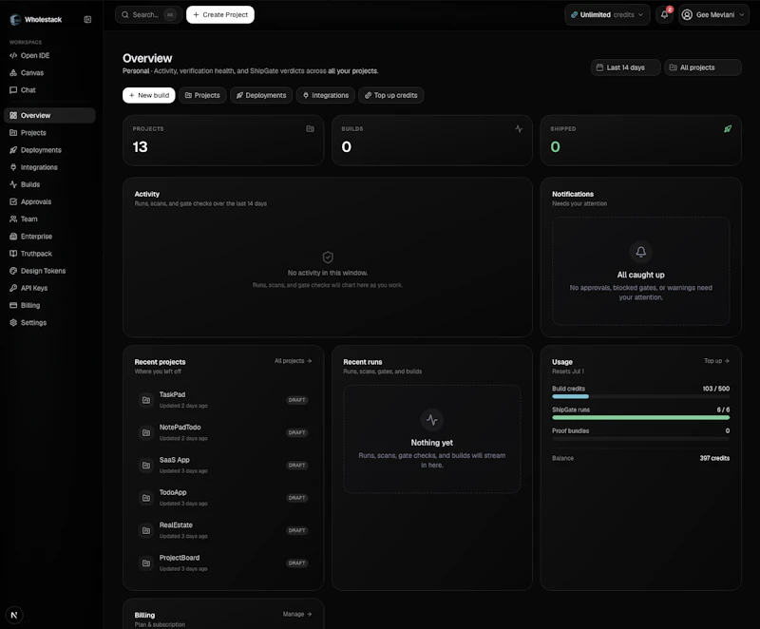This screenshot has height=629, width=760.
Task: Click the Top up credits button
Action: pos(391,95)
